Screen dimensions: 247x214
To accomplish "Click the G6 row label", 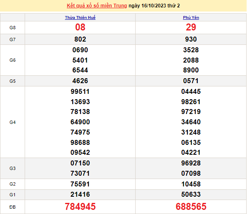I will pos(13,60).
